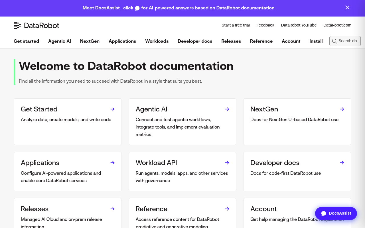The image size is (365, 228).
Task: Open the Workloads nav menu
Action: click(x=157, y=41)
